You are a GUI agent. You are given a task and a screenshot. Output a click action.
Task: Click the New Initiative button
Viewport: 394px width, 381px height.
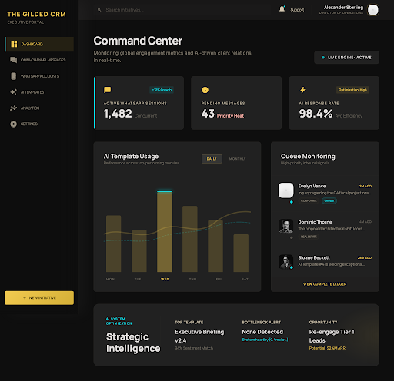coord(39,298)
